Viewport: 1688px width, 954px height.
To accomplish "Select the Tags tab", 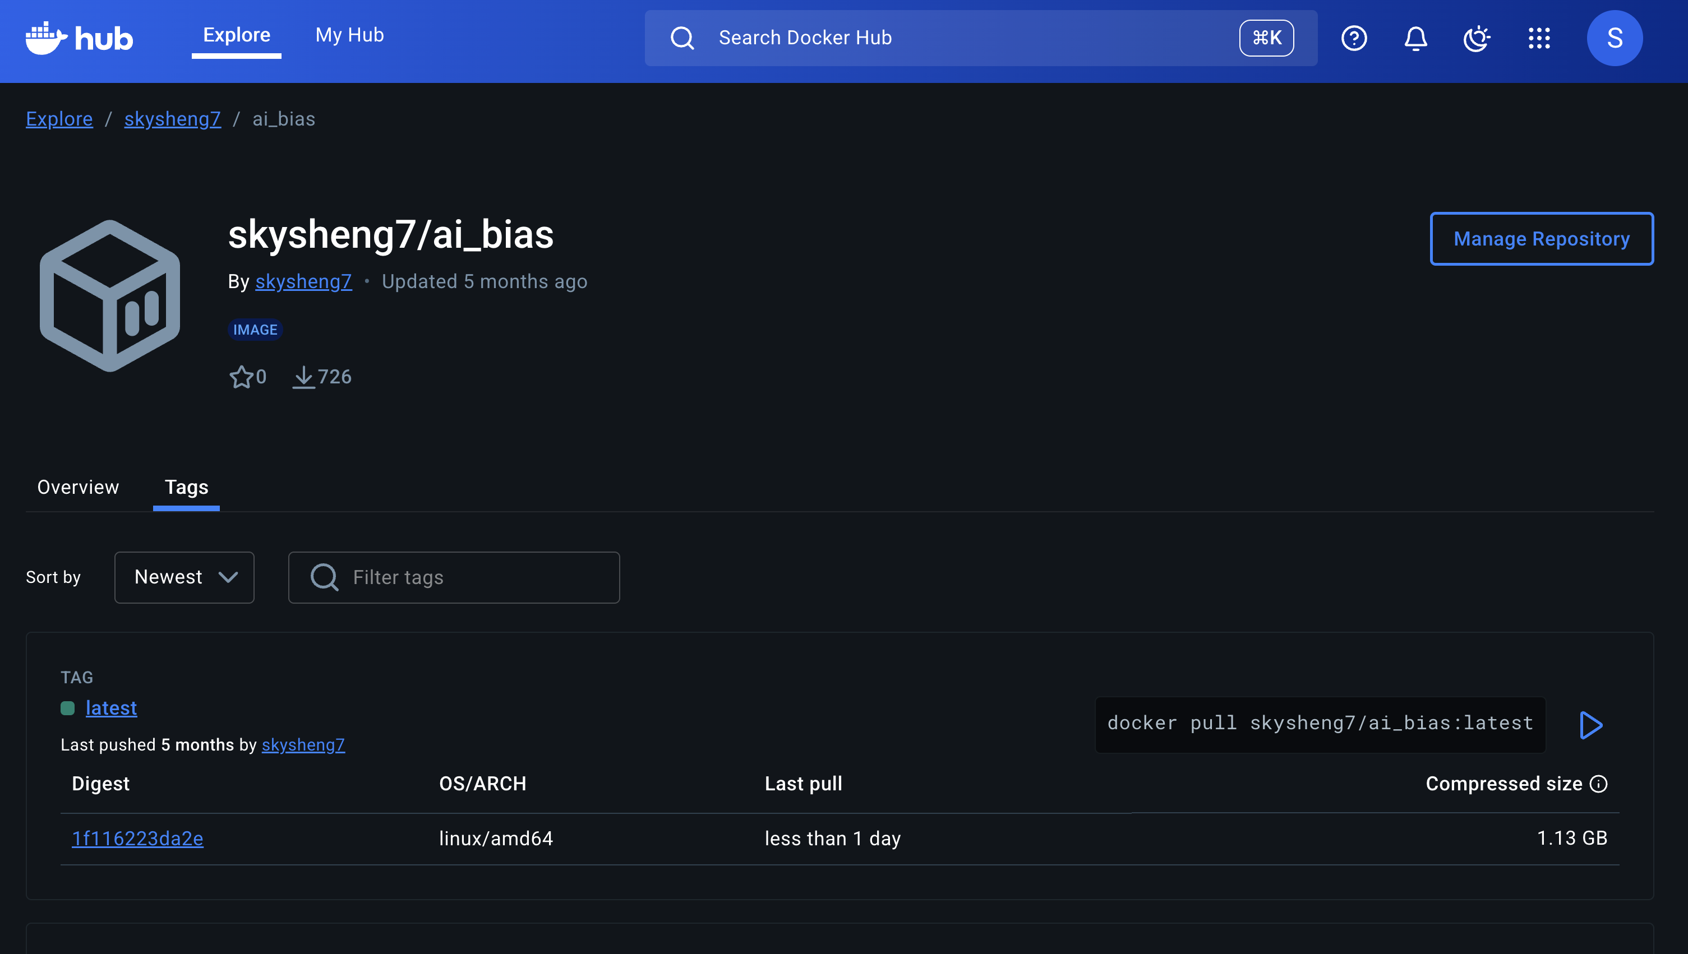I will 186,487.
